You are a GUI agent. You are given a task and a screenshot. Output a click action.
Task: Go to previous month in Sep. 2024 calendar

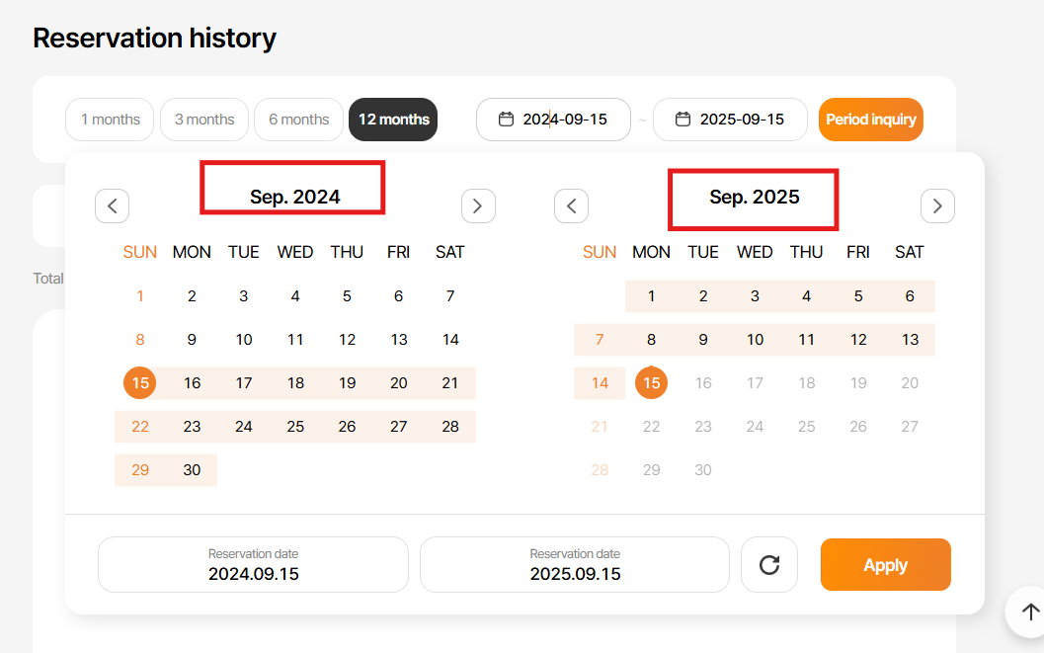pyautogui.click(x=113, y=205)
